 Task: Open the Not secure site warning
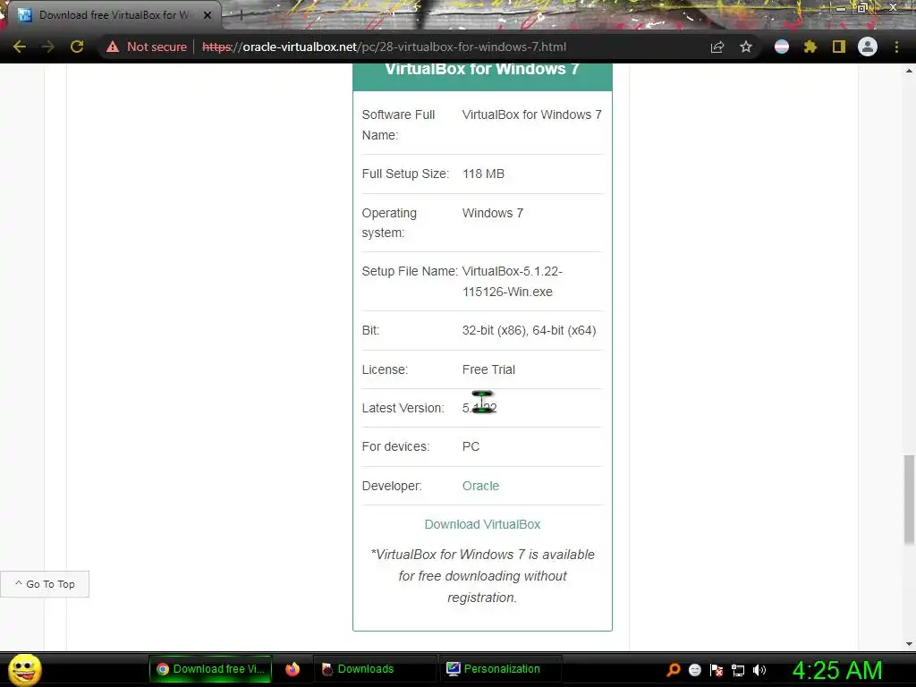coord(147,47)
